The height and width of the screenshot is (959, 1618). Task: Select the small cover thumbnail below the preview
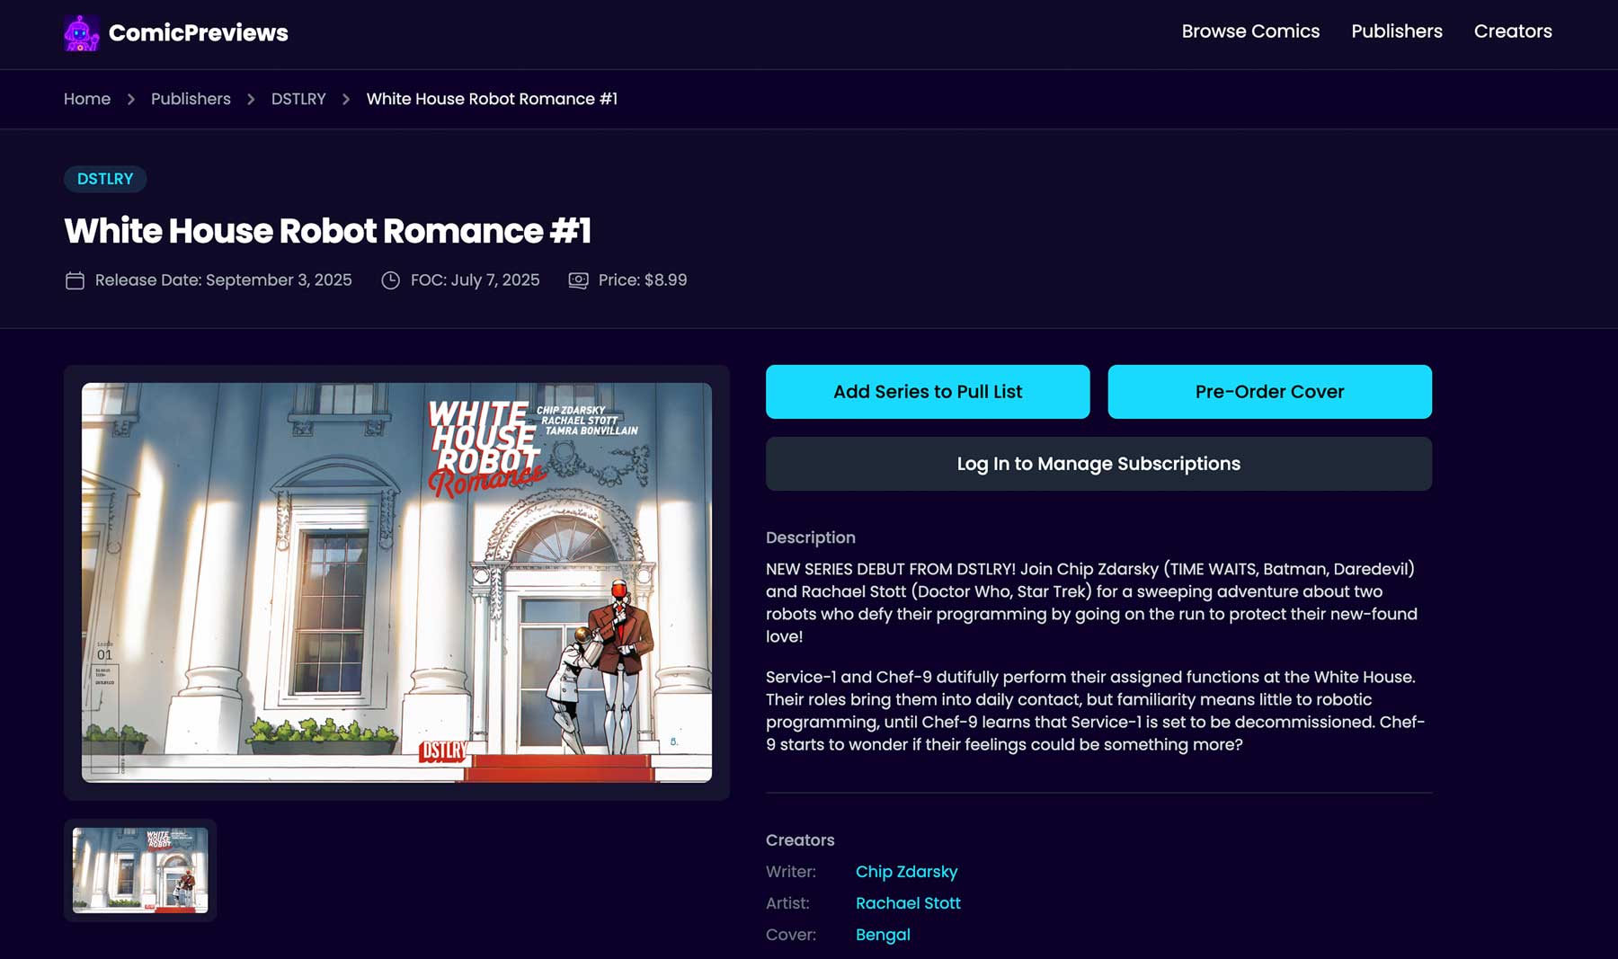click(x=139, y=870)
